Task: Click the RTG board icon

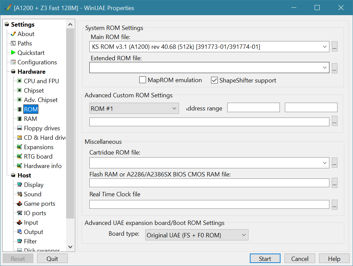Action: coord(20,157)
